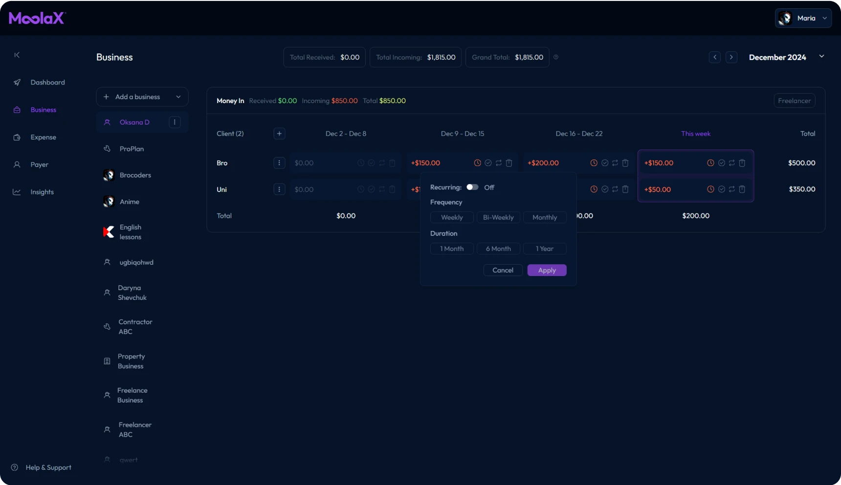Open the three-dot menu for Uni client
841x485 pixels.
(x=279, y=190)
